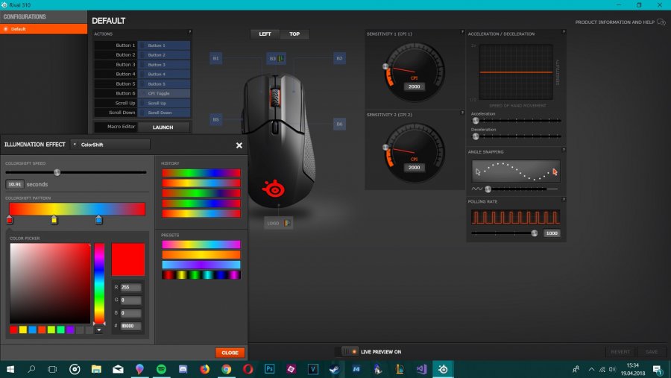The width and height of the screenshot is (671, 378).
Task: Select the Default configuration
Action: 44,28
